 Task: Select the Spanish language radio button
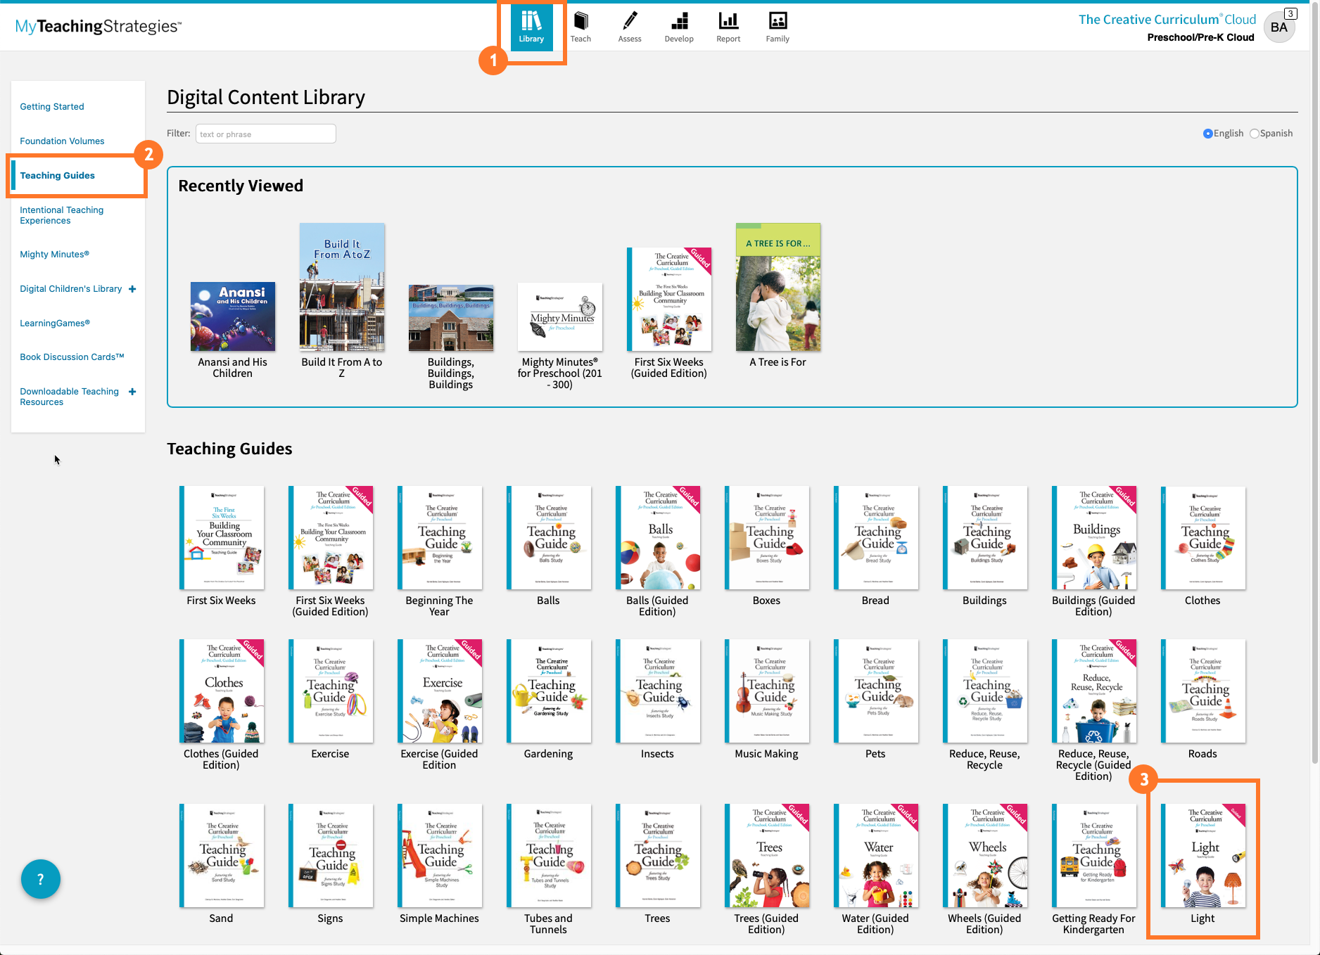point(1255,134)
